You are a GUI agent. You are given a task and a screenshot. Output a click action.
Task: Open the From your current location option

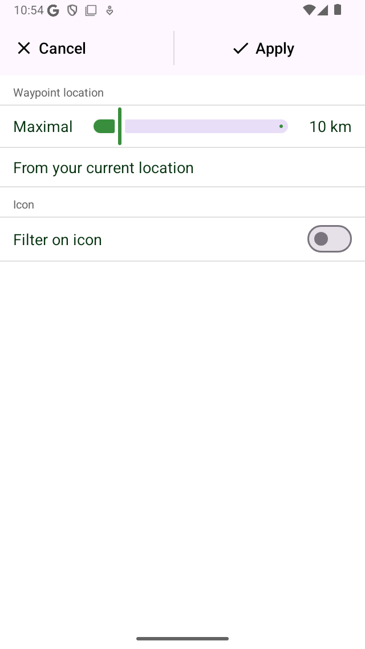click(182, 167)
